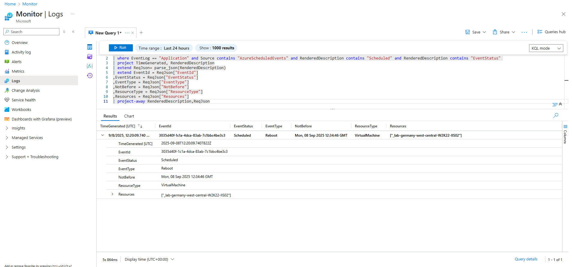Expand the Managed Services group
This screenshot has height=267, width=572.
7,138
